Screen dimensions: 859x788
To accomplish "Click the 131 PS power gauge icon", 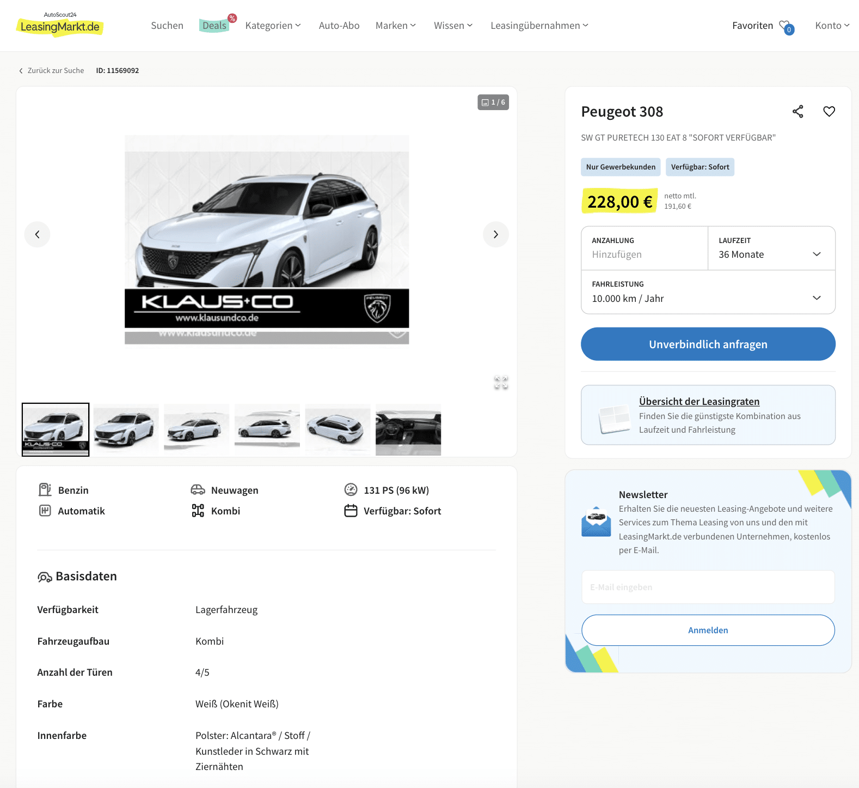I will (351, 490).
